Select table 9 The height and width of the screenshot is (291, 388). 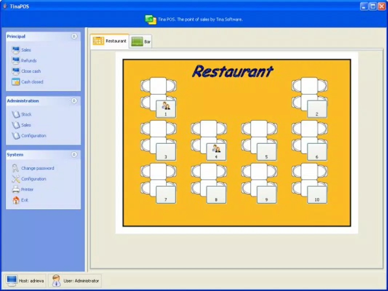coord(267,195)
